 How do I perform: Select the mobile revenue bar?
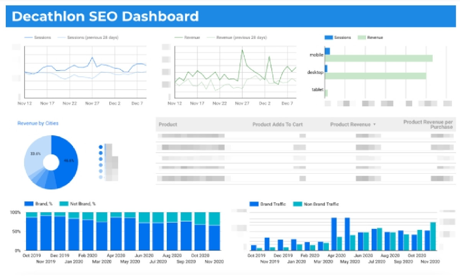click(x=379, y=58)
